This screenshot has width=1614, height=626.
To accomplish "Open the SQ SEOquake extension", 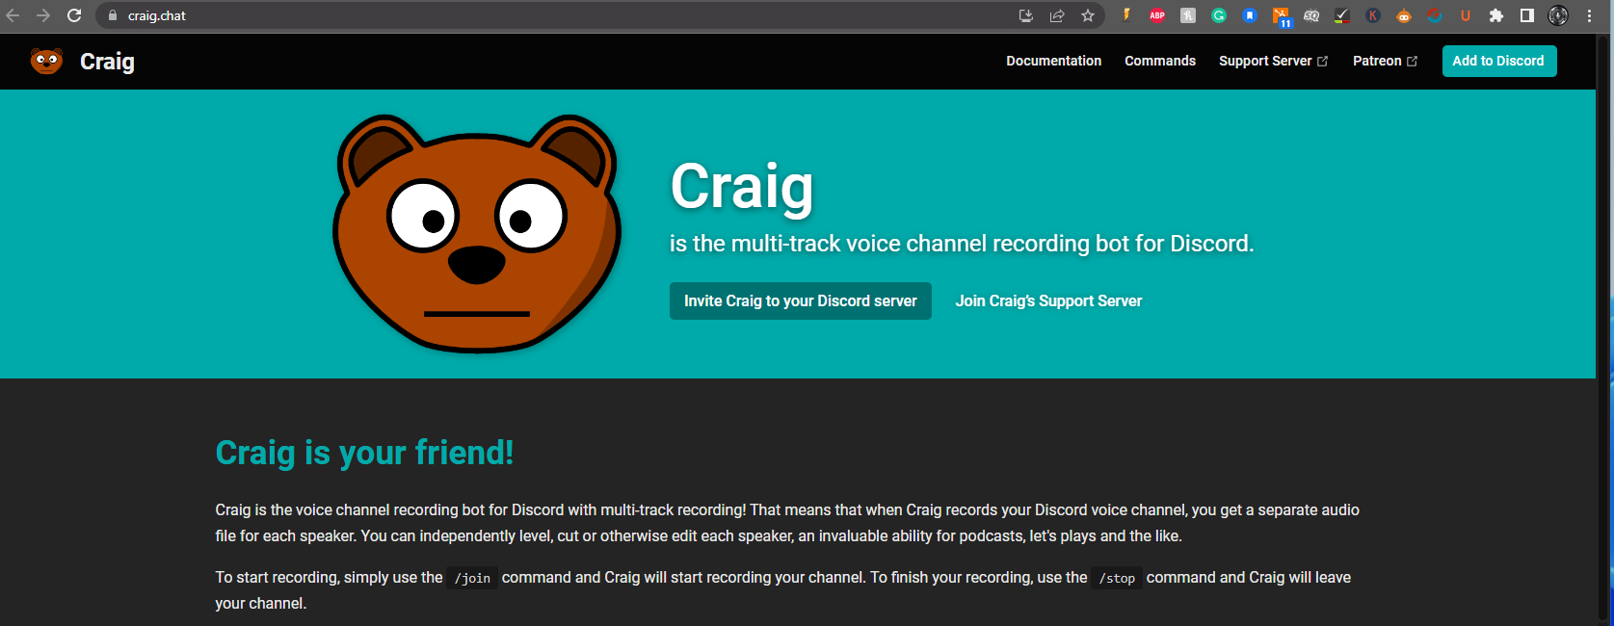I will pos(1311,15).
